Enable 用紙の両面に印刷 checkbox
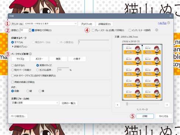Screen dimensions: 180x135 (x=13, y=82)
